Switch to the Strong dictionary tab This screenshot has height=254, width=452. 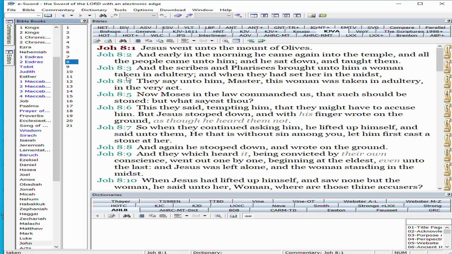432,206
